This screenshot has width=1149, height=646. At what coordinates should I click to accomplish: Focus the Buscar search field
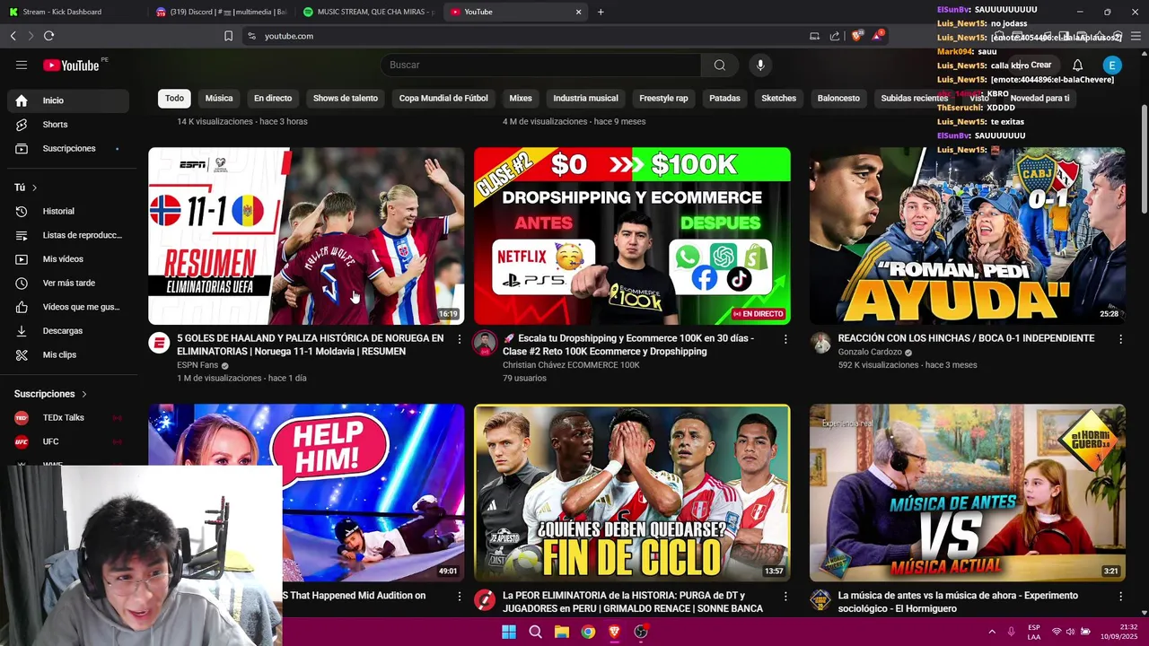(x=541, y=65)
